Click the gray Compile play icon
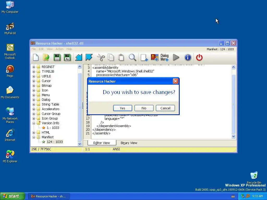Viewport: 267px width, 200px height. [176, 57]
